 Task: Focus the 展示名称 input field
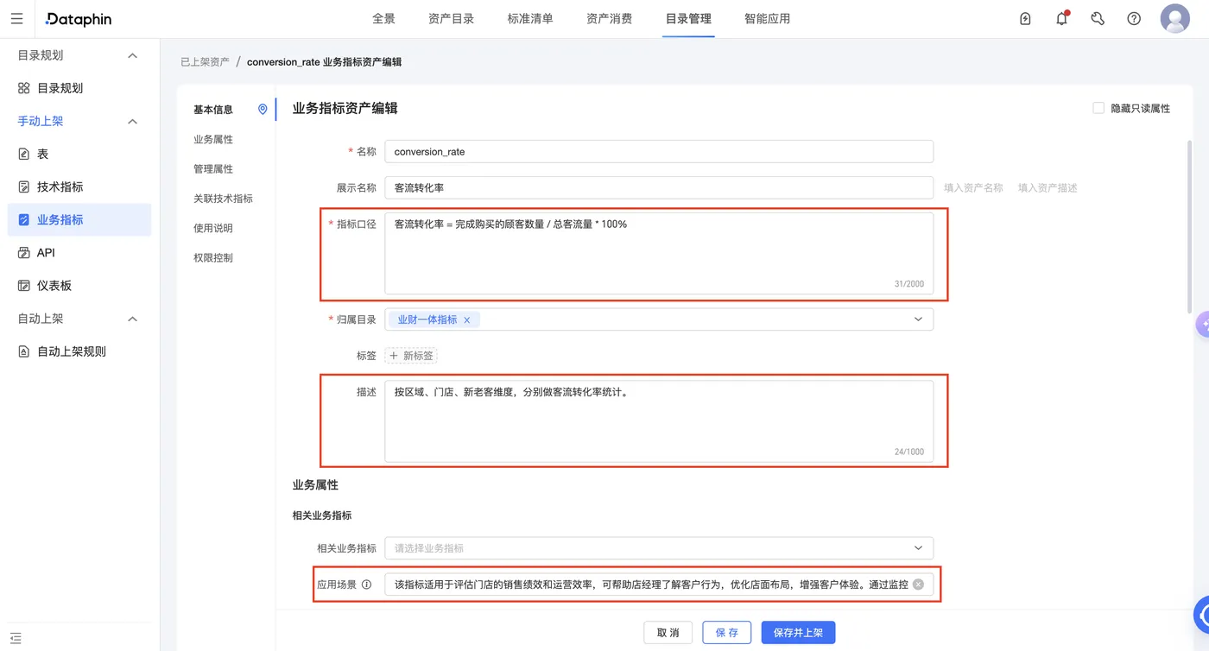pyautogui.click(x=659, y=187)
